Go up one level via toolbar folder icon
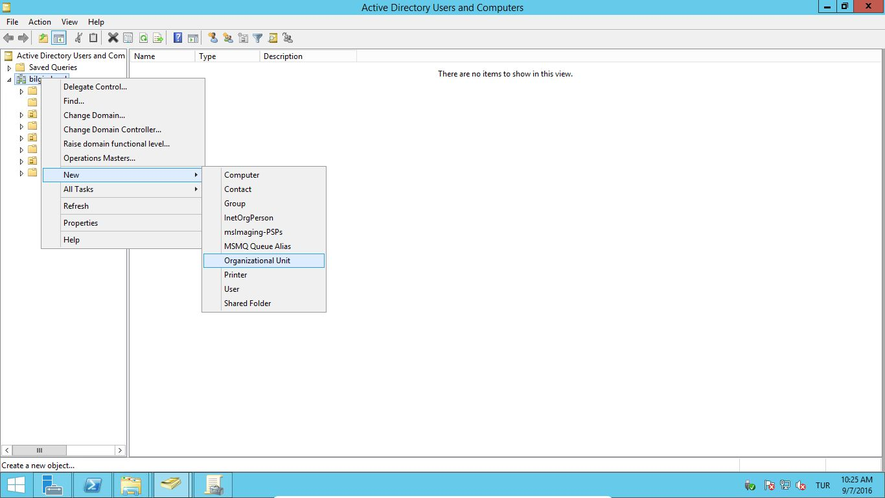The width and height of the screenshot is (885, 498). coord(43,38)
